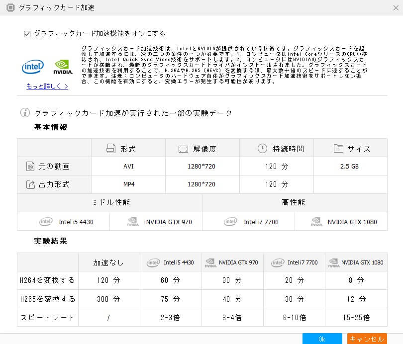Click the 60 分 cell in H264 row

click(171, 280)
